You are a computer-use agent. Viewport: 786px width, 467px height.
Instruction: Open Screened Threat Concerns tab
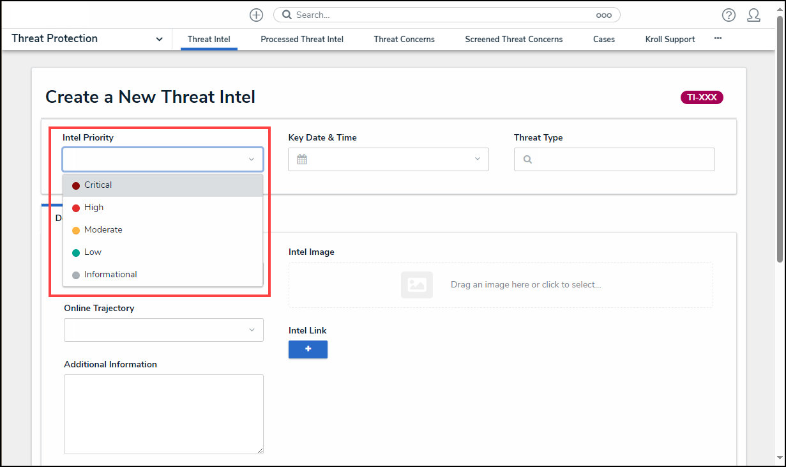coord(514,39)
